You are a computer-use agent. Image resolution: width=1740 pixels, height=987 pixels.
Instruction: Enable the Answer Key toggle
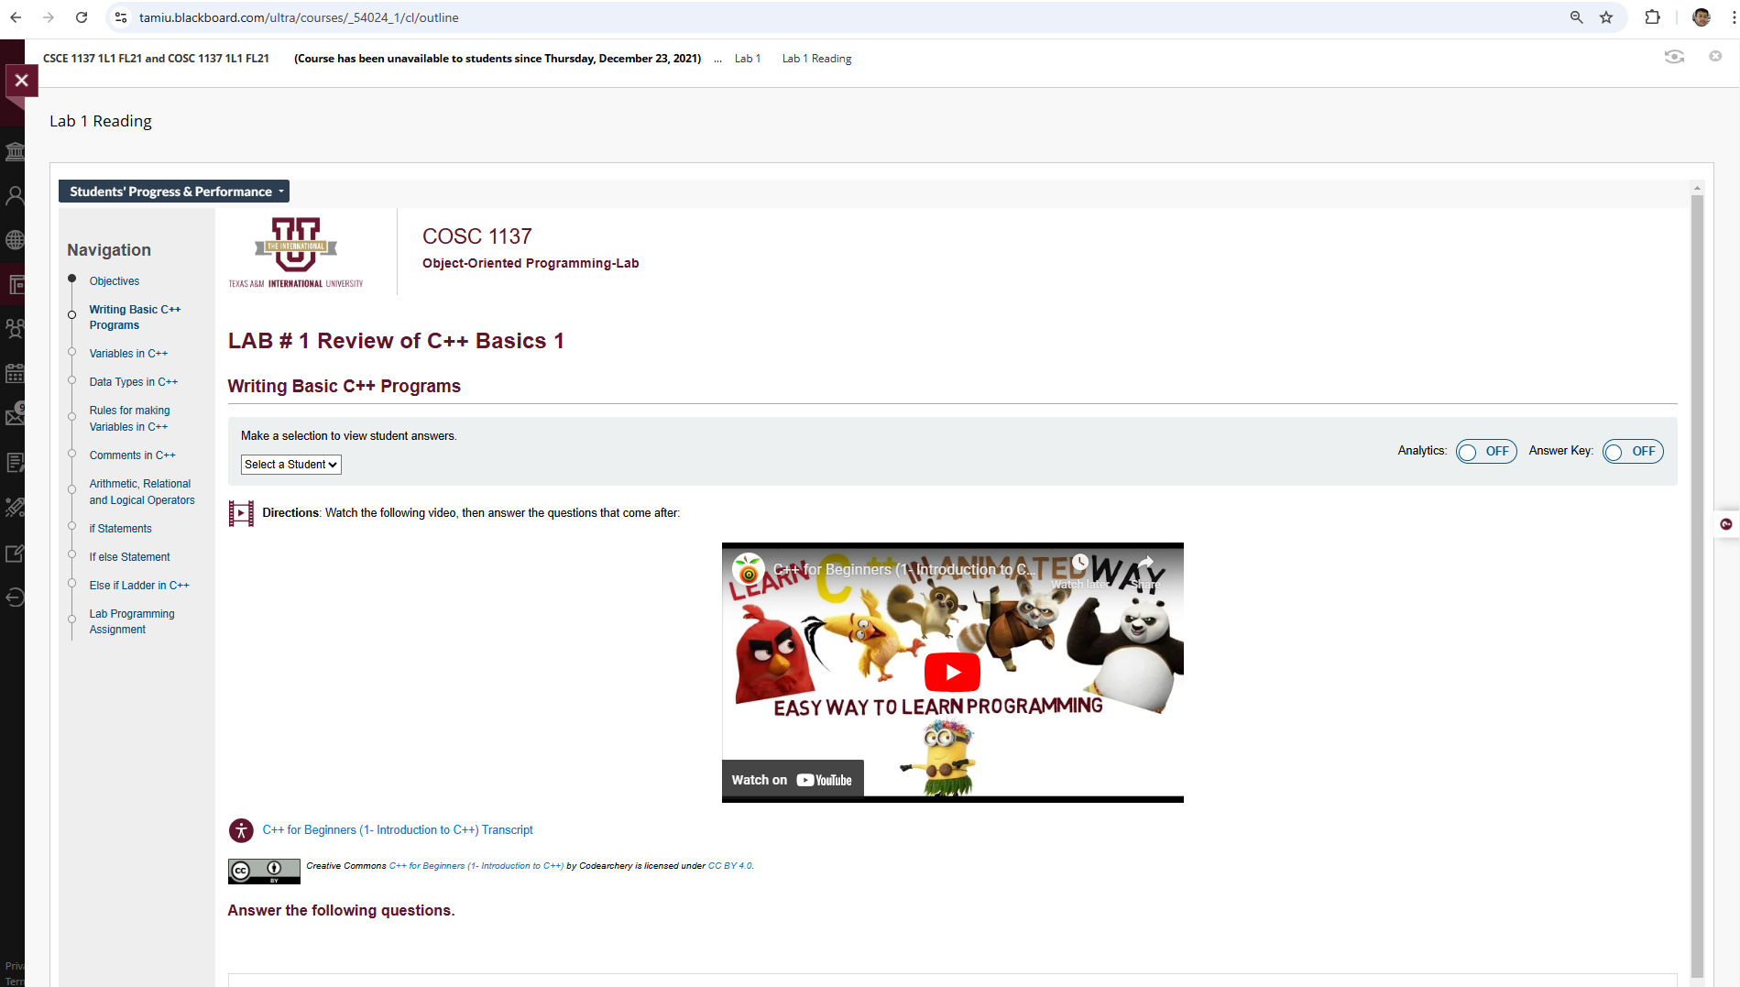tap(1633, 452)
